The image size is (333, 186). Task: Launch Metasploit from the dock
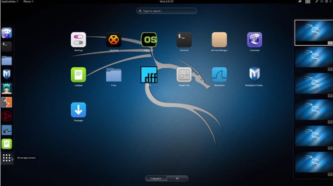[7, 74]
